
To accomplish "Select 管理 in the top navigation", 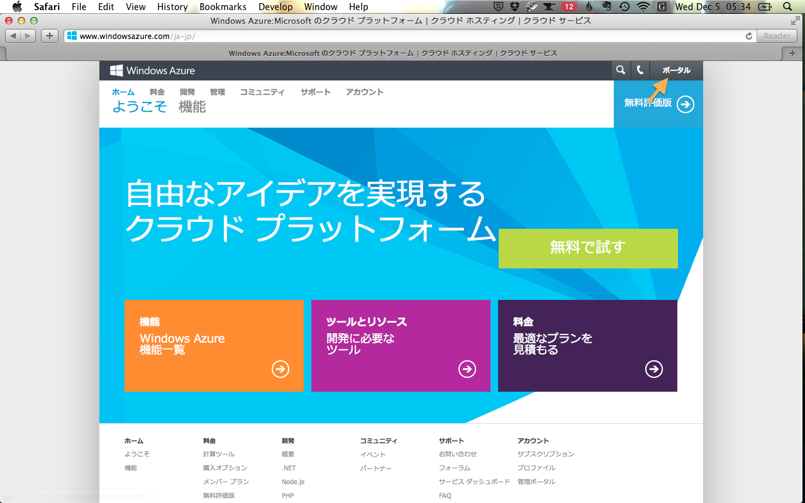I will pos(218,92).
